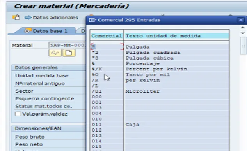Click the Status mat.todos ce. label
The image size is (247, 151).
click(44, 106)
